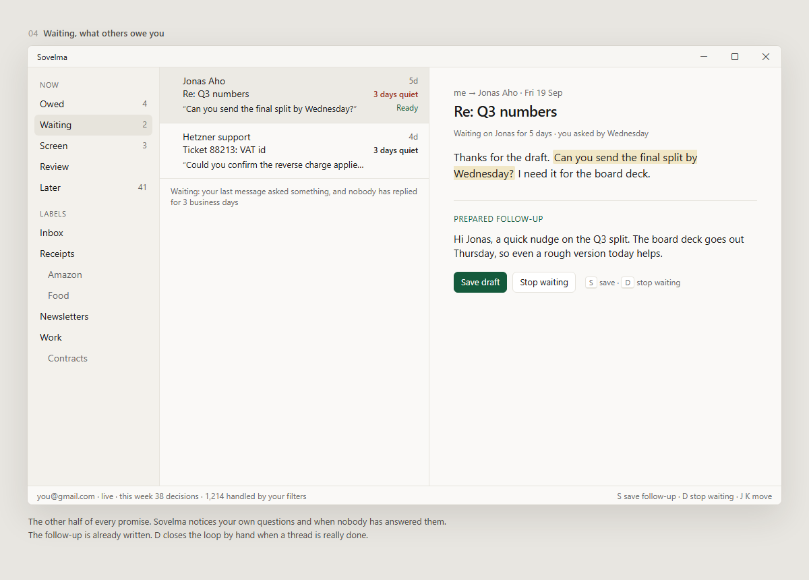
Task: Minimize the Sovelma window
Action: point(704,57)
